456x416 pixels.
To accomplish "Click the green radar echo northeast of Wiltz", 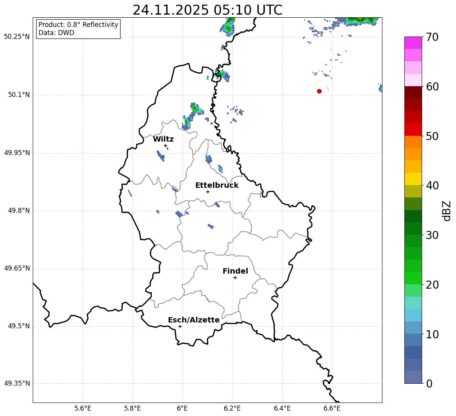I will click(193, 115).
